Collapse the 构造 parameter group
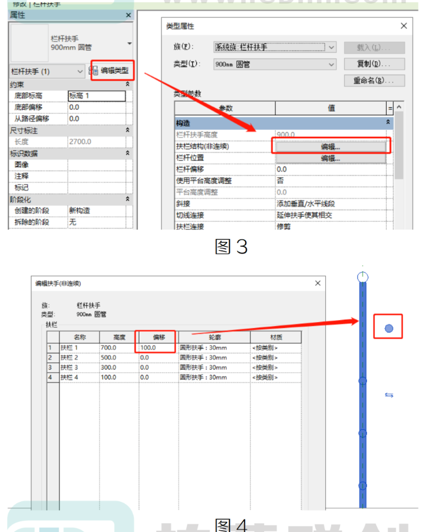The height and width of the screenshot is (532, 426). click(x=388, y=122)
